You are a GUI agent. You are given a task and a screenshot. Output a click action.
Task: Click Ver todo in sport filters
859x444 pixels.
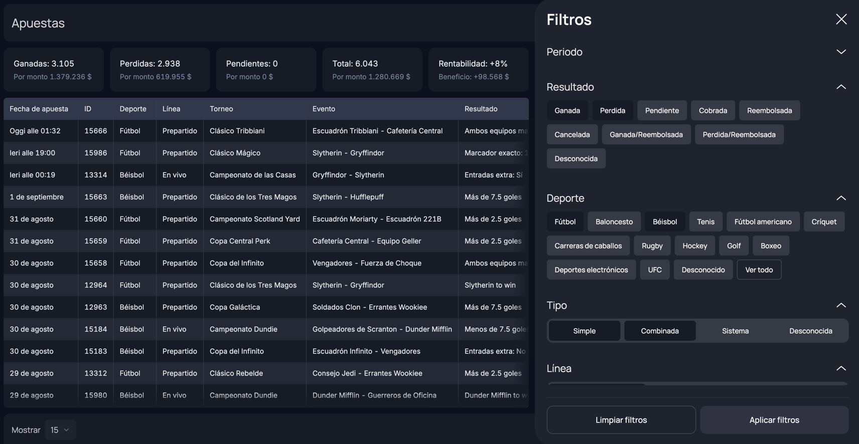click(x=759, y=270)
